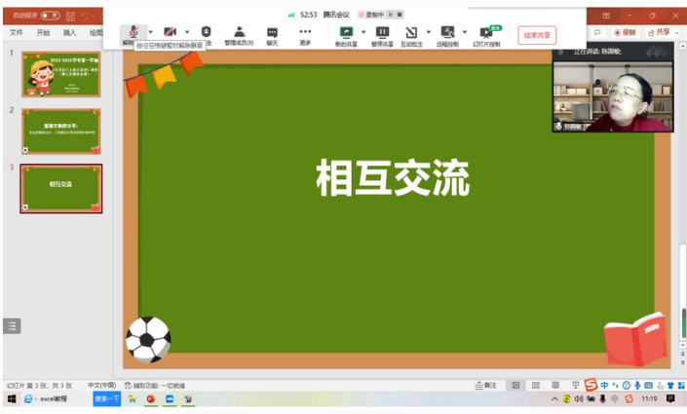Turn on the camera video icon
Viewport: 687px width, 414px height.
click(x=171, y=33)
